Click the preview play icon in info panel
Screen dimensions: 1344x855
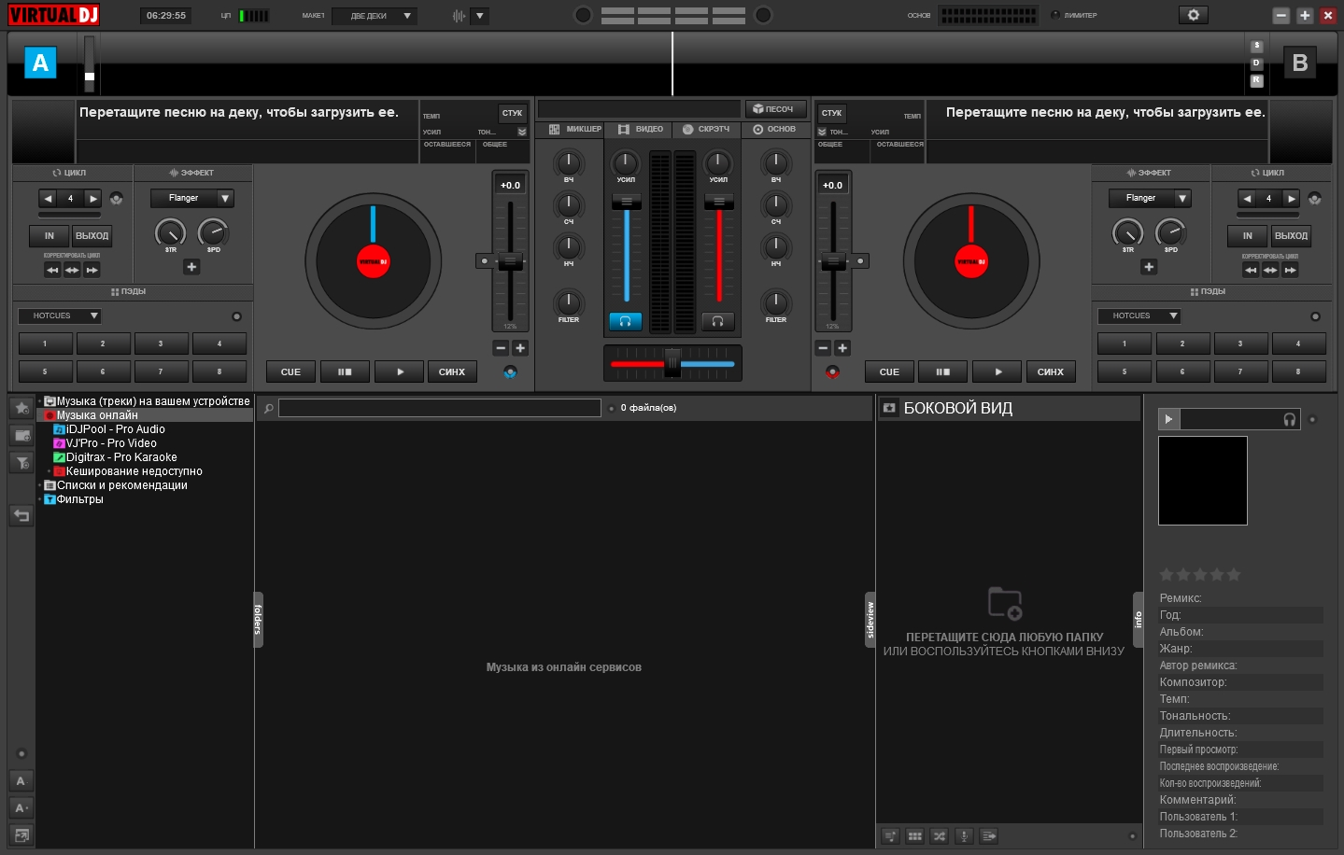pos(1168,419)
